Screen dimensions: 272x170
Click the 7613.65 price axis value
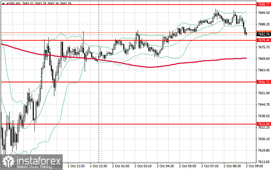(x=264, y=162)
